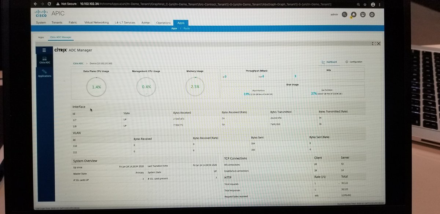This screenshot has width=440, height=214.
Task: Click the 19% flash partition value
Action: pos(247,94)
